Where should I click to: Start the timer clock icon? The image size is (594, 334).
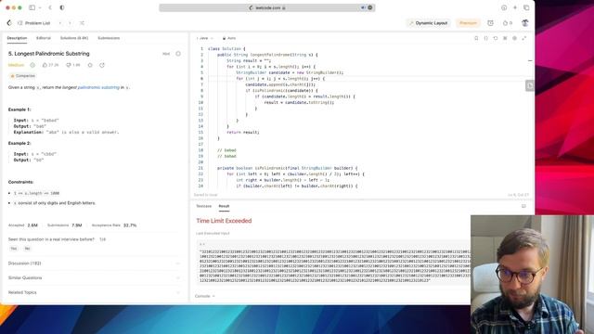[491, 23]
